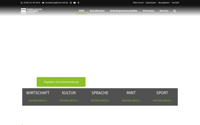Select the MINT heading

pos(131,93)
